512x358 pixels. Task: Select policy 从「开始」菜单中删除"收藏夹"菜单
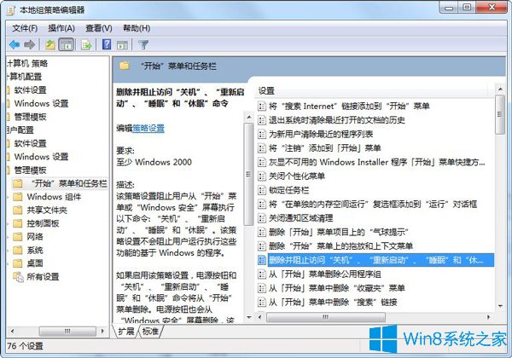pos(331,288)
